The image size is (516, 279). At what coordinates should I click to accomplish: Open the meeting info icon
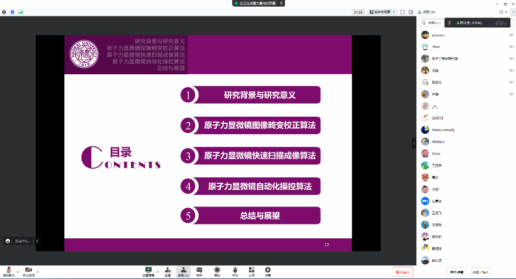(x=4, y=12)
